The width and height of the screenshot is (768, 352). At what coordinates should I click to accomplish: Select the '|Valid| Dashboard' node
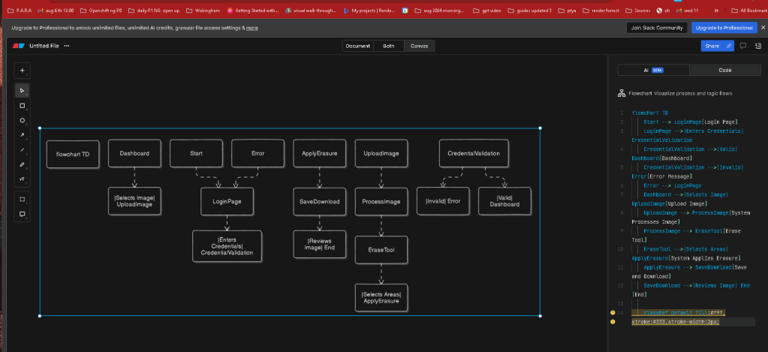tap(504, 200)
